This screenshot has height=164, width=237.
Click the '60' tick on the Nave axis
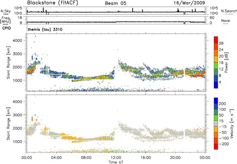[212, 18]
